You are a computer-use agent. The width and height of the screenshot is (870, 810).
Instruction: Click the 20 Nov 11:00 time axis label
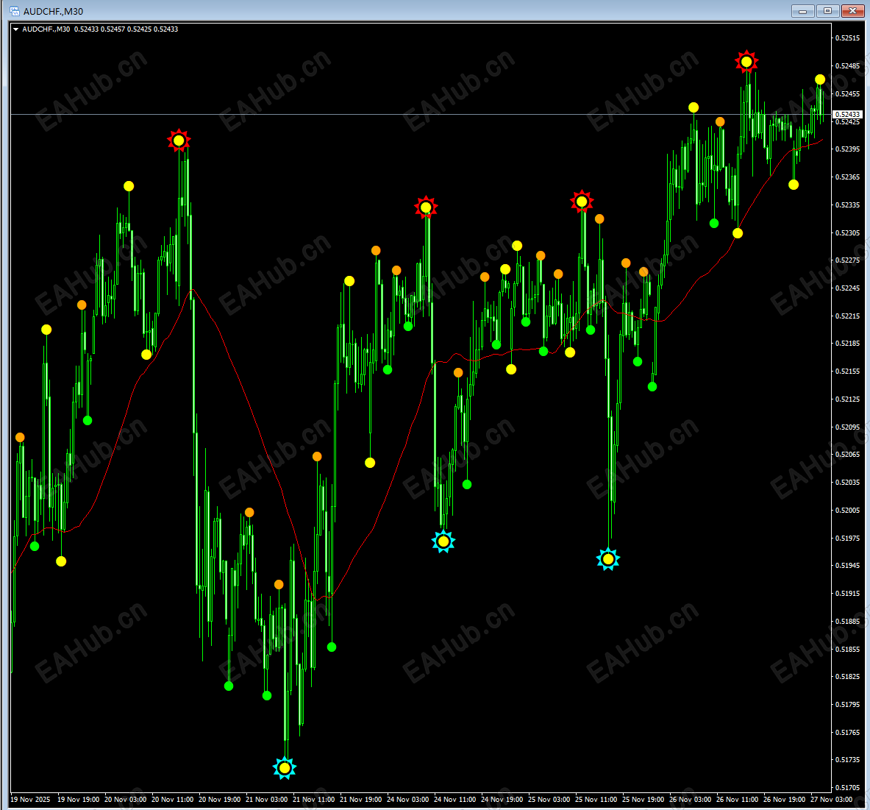point(173,800)
